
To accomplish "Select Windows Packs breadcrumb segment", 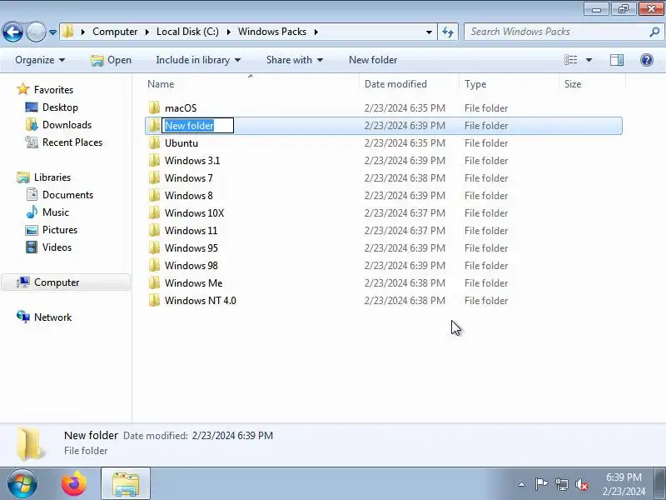I will [272, 32].
